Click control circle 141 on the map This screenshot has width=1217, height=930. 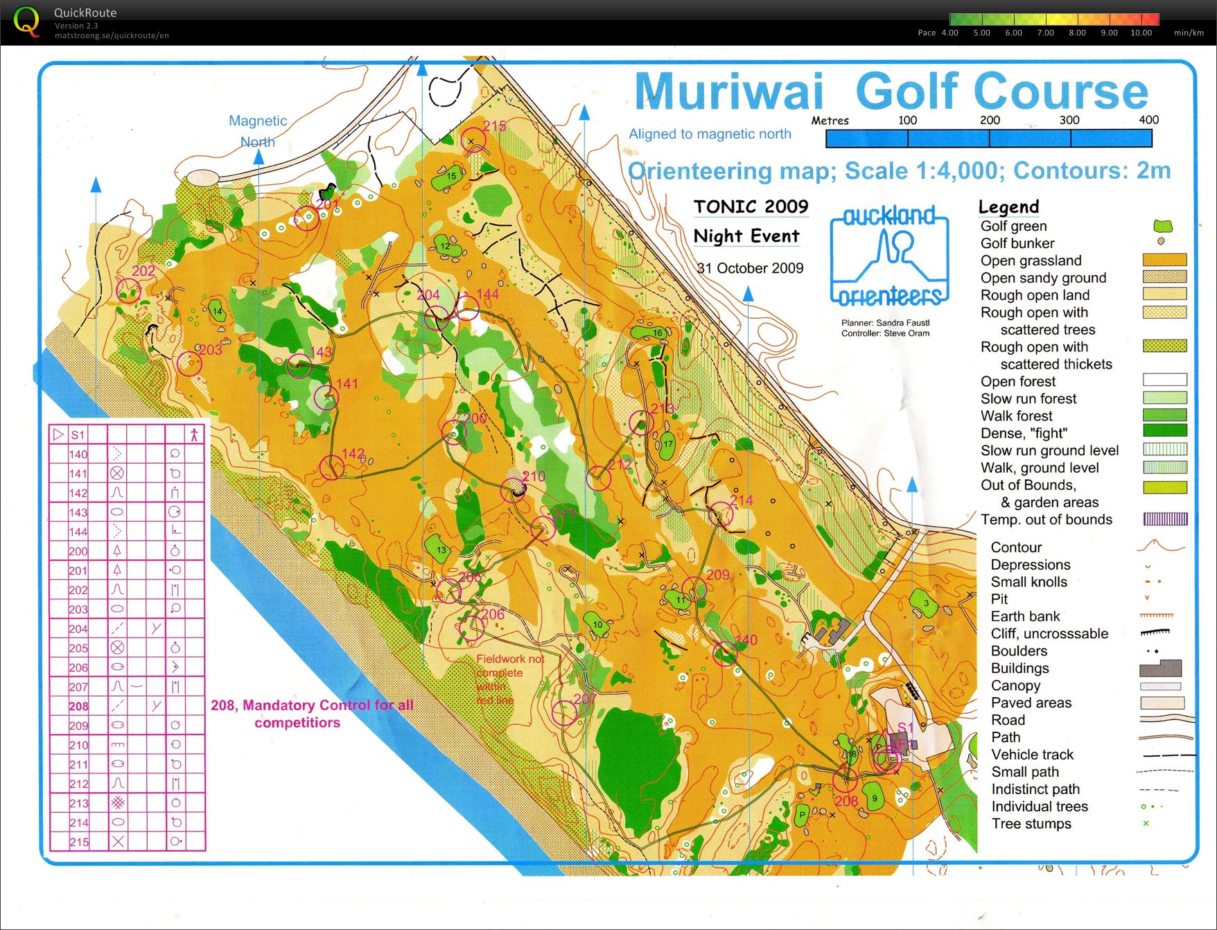(326, 398)
